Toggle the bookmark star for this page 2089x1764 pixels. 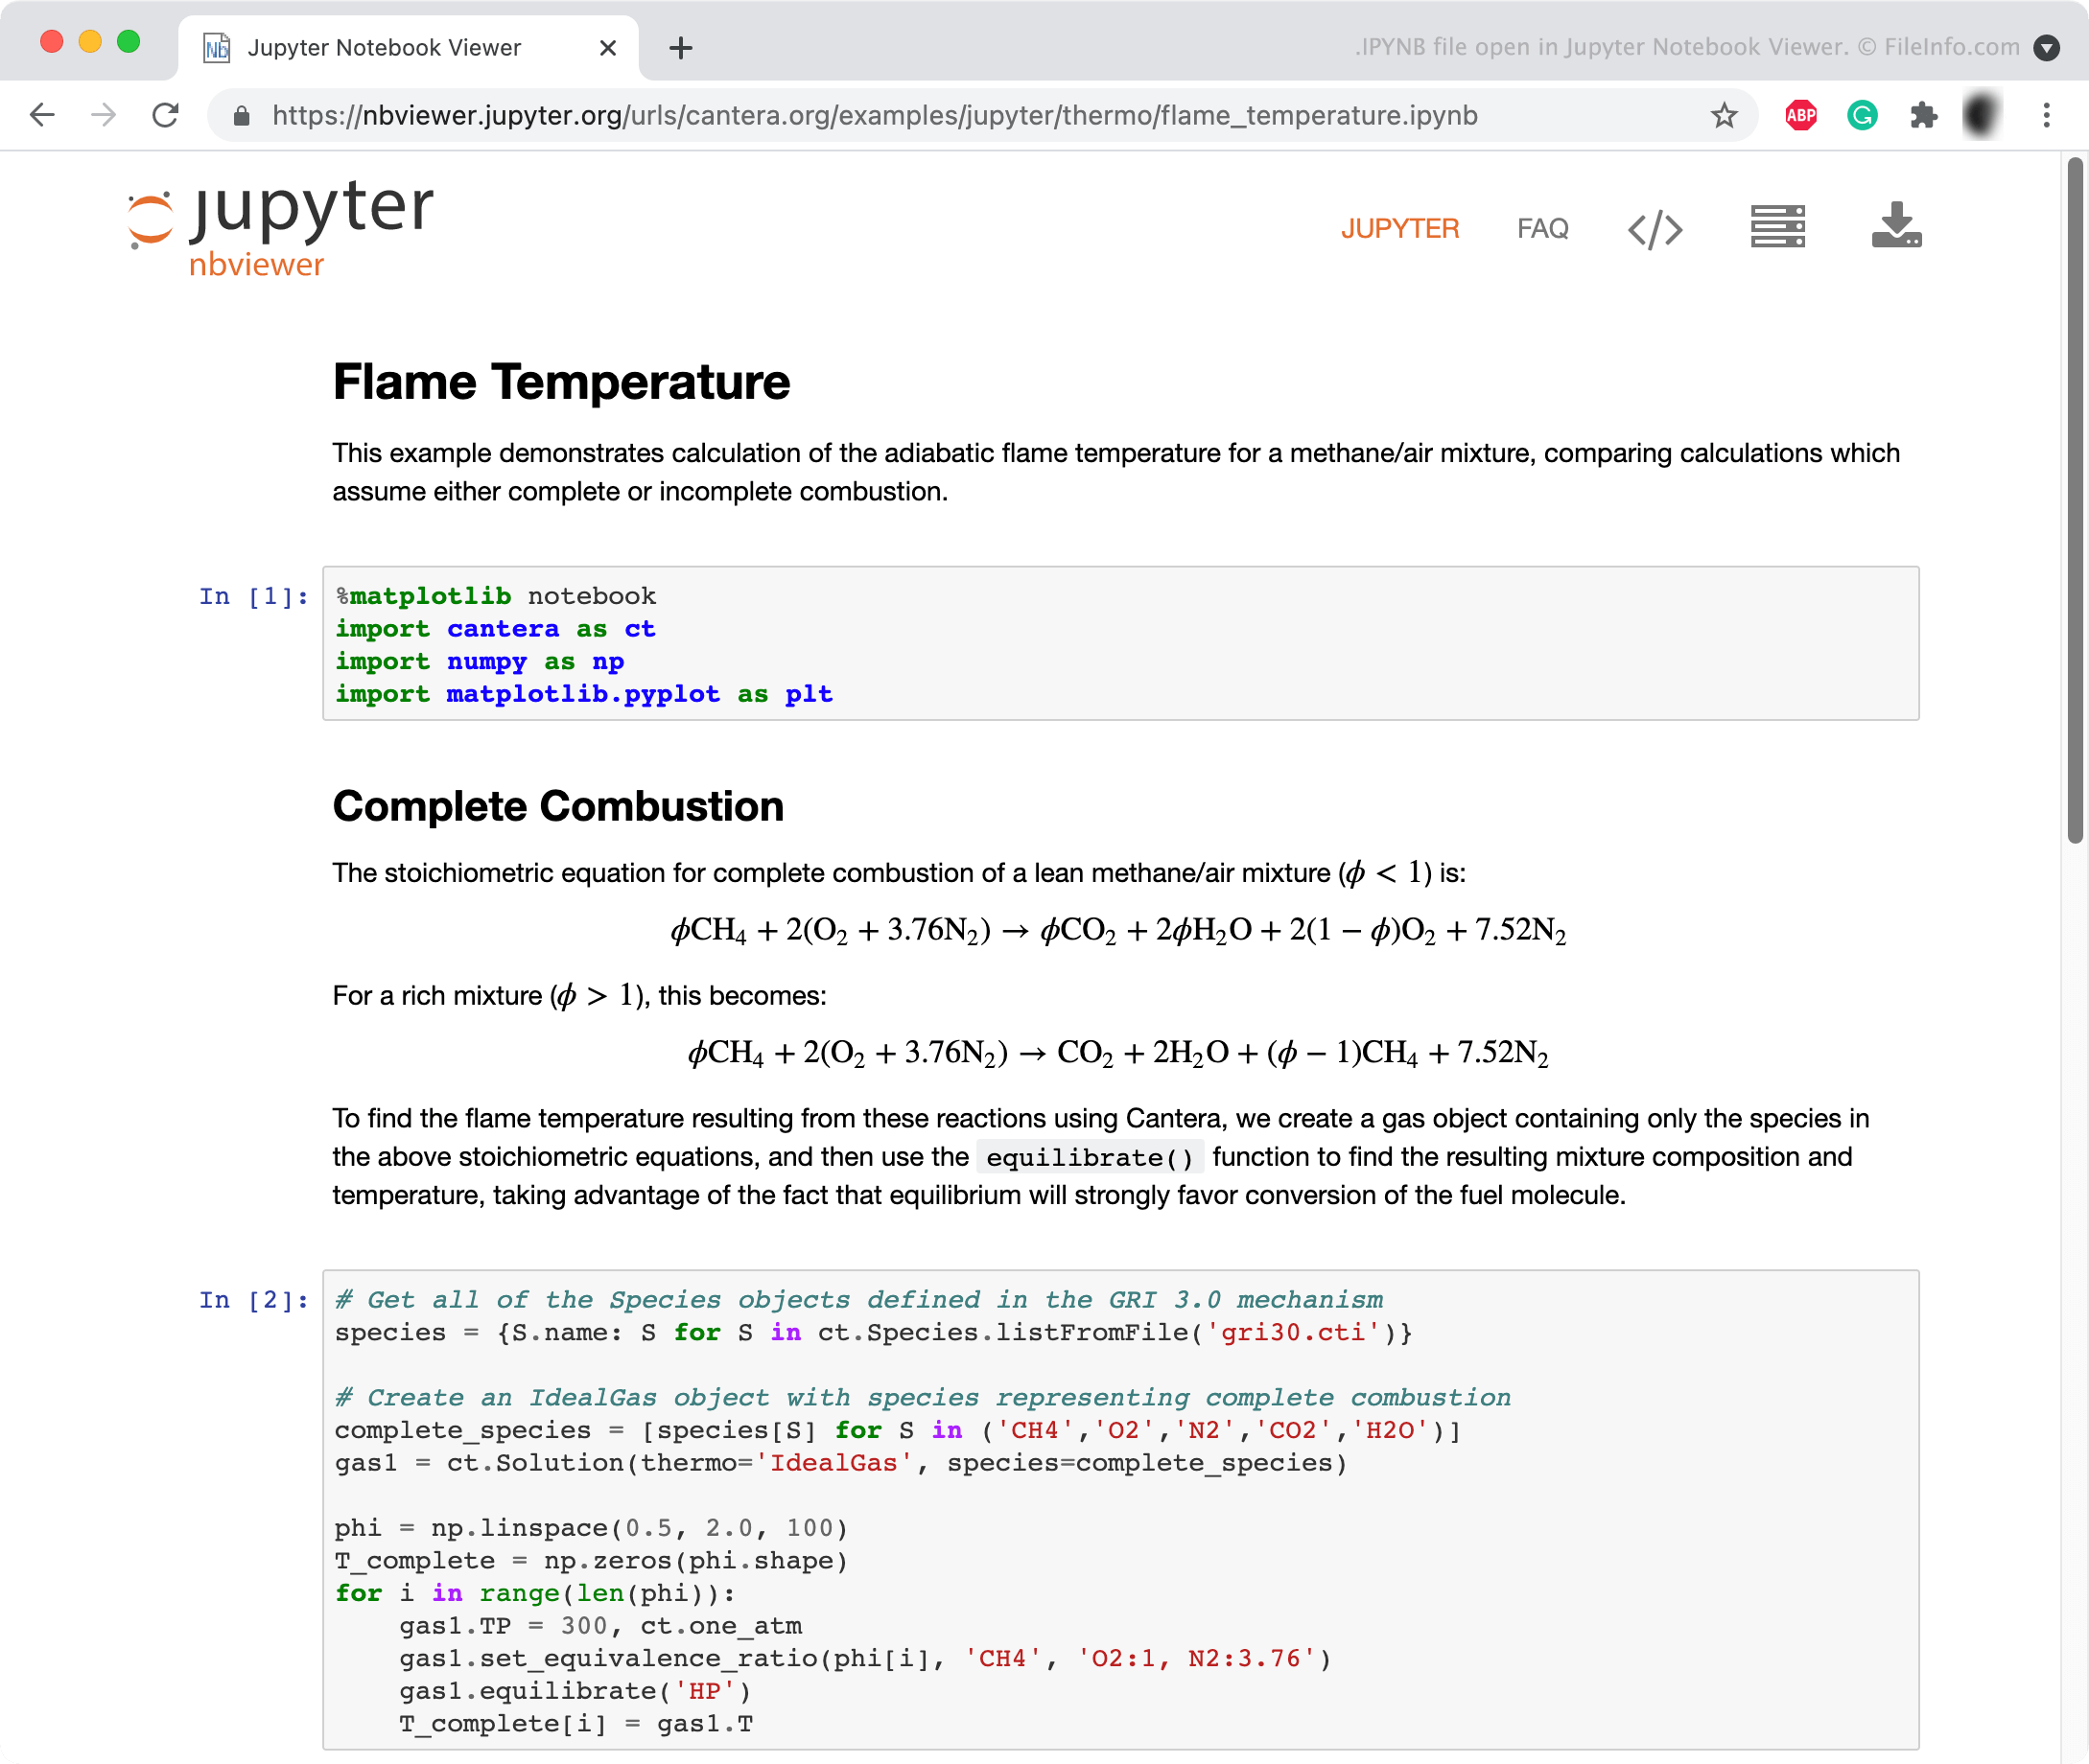click(1724, 114)
